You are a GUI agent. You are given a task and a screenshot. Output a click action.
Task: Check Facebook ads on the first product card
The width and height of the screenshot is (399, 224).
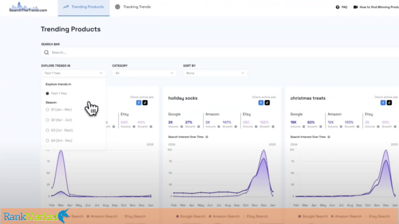tap(139, 103)
